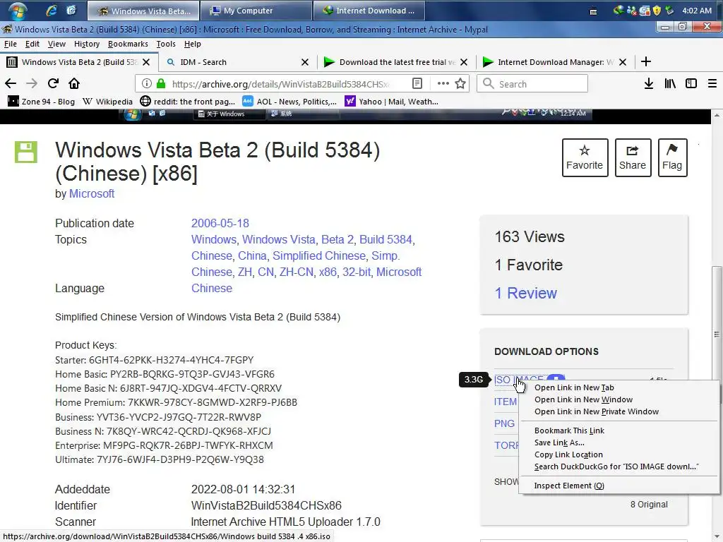Close the Internet Download Manager tab

tap(623, 62)
